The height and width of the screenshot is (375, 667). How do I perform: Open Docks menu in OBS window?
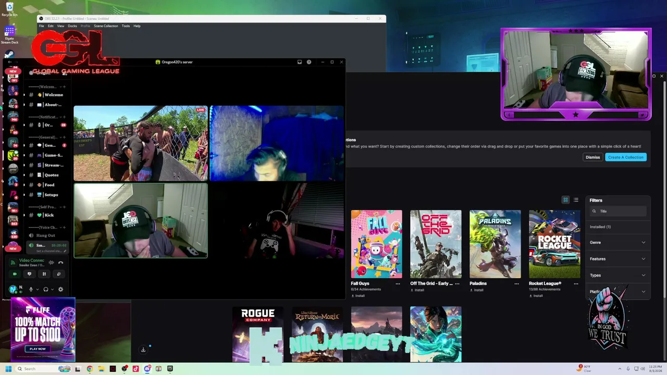tap(72, 26)
